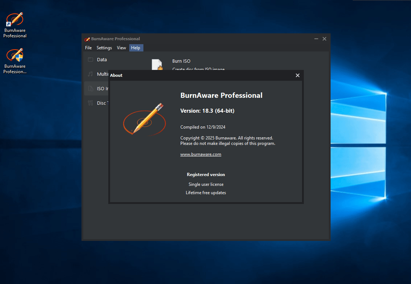
Task: Open the Help menu
Action: (x=136, y=48)
